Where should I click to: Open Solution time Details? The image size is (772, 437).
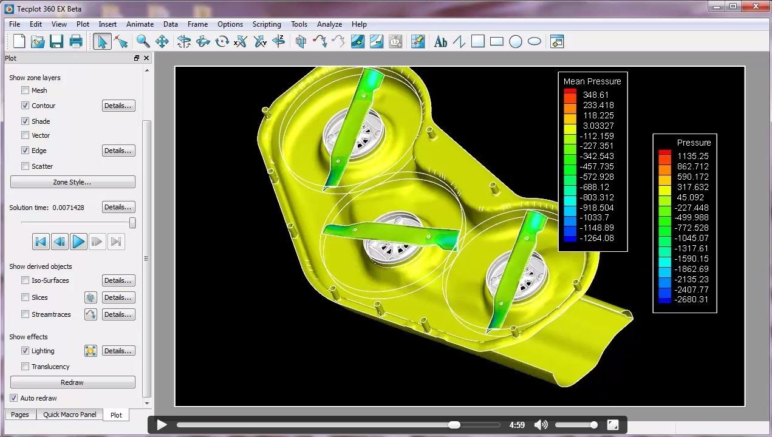[x=118, y=207]
